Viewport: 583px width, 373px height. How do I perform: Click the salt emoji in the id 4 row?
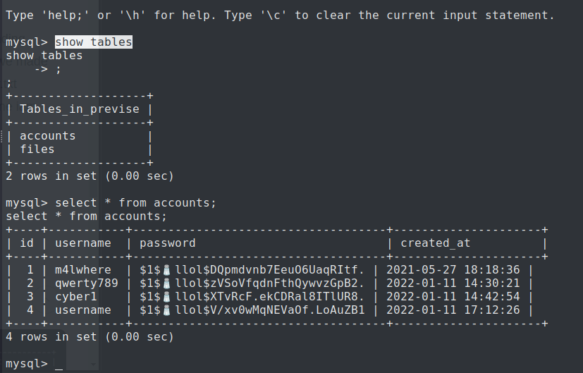(167, 310)
